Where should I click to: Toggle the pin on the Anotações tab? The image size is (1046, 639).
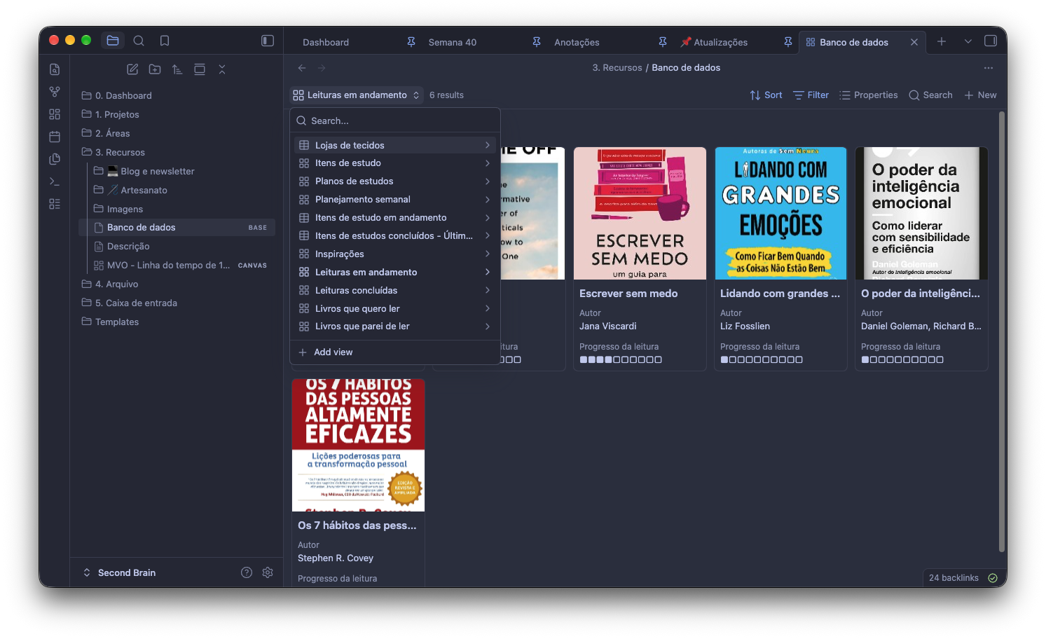pos(663,42)
